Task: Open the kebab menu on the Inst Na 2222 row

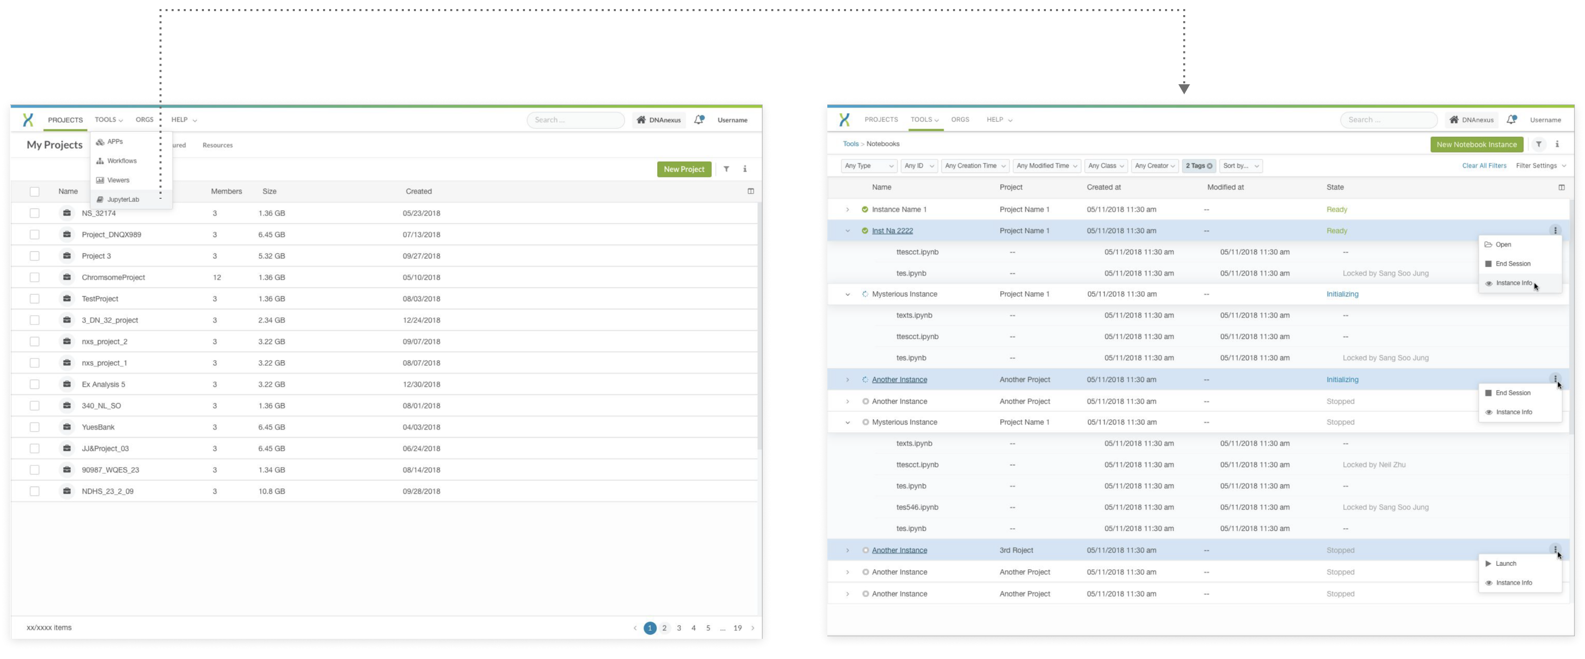Action: coord(1556,230)
